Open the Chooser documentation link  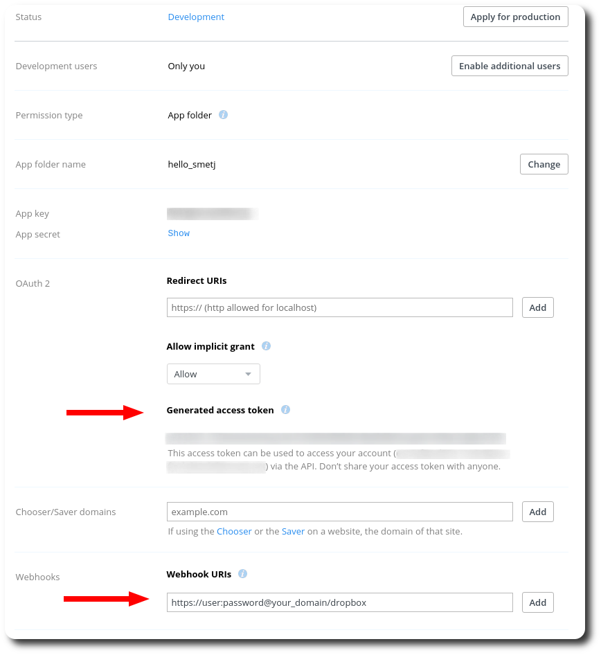click(234, 531)
